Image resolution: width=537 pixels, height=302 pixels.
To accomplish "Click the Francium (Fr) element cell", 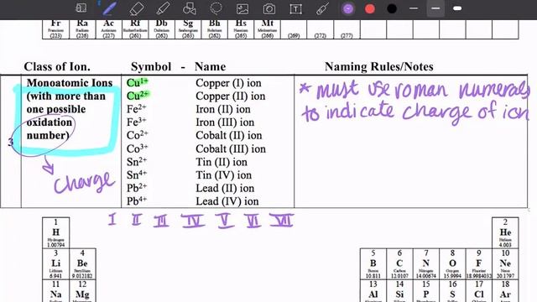I will tap(56, 29).
